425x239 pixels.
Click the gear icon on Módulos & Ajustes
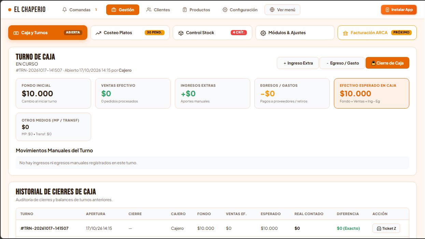(x=263, y=33)
